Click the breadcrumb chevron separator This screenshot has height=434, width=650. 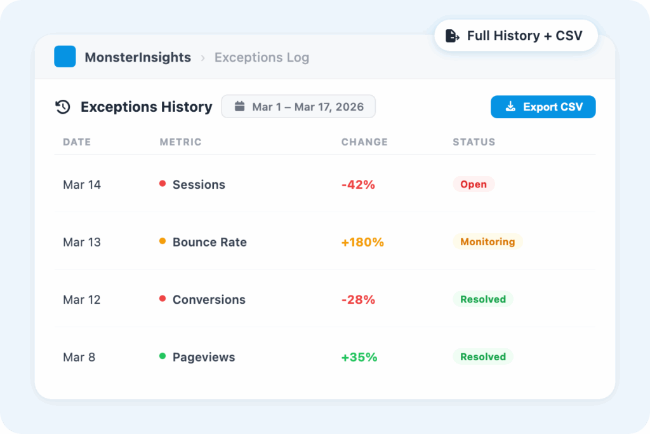203,58
